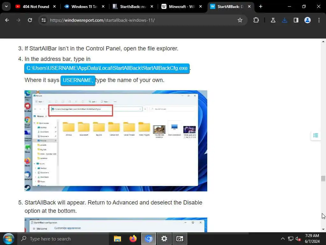
Task: Open site information icon in address bar
Action: click(44, 20)
